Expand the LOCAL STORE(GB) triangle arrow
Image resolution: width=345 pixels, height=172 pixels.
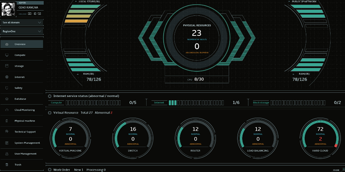pos(76,1)
